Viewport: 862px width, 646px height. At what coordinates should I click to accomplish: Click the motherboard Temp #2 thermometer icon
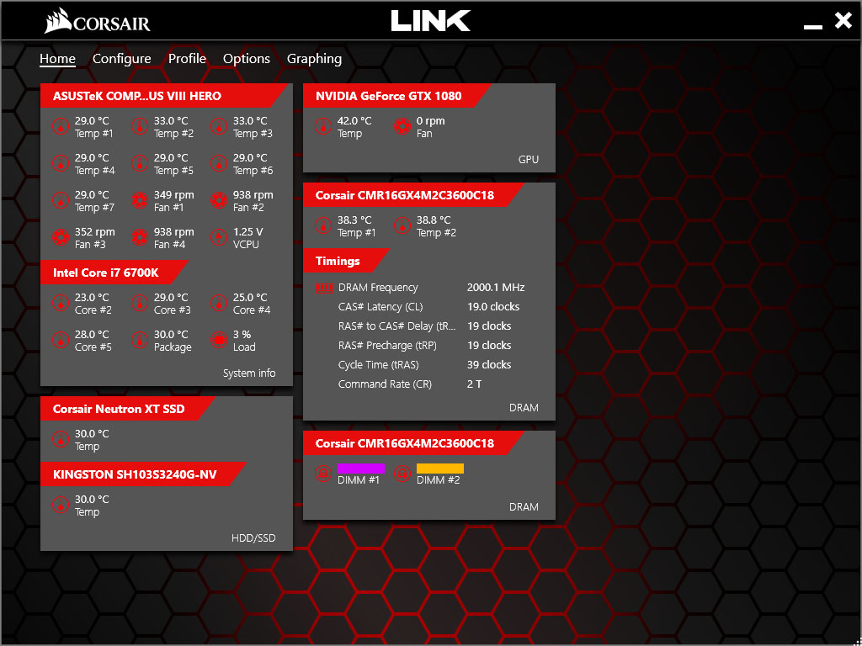140,127
